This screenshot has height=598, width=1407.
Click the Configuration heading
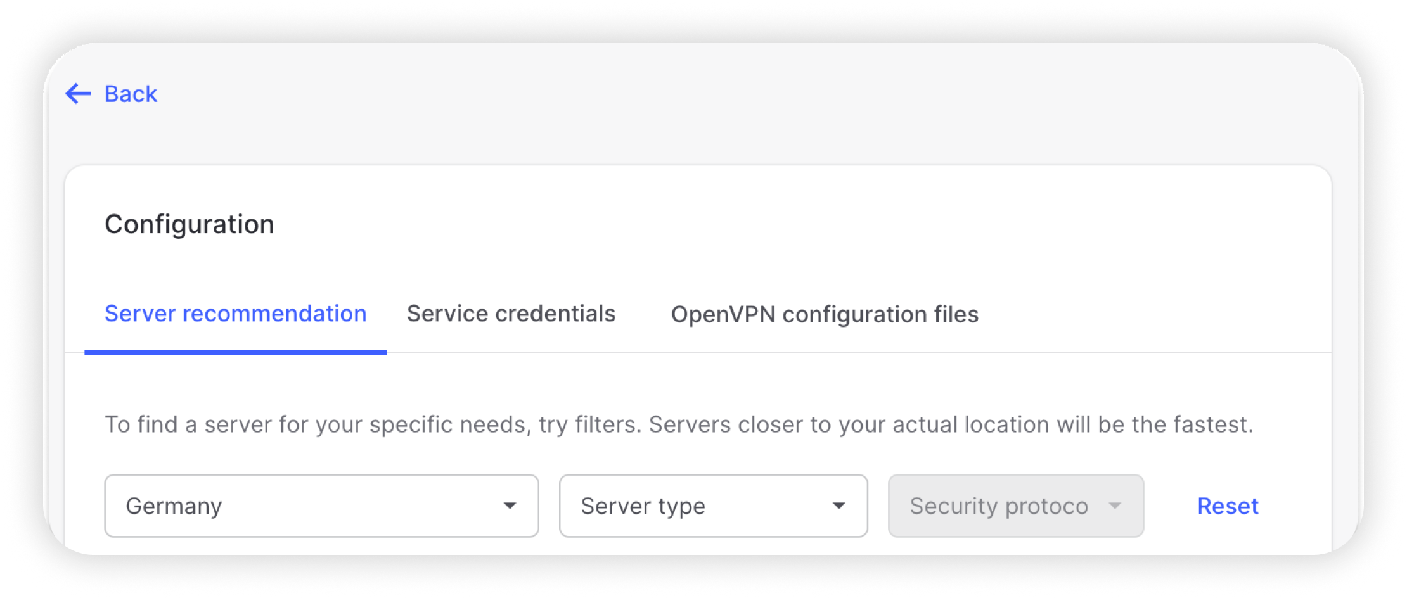click(x=190, y=224)
